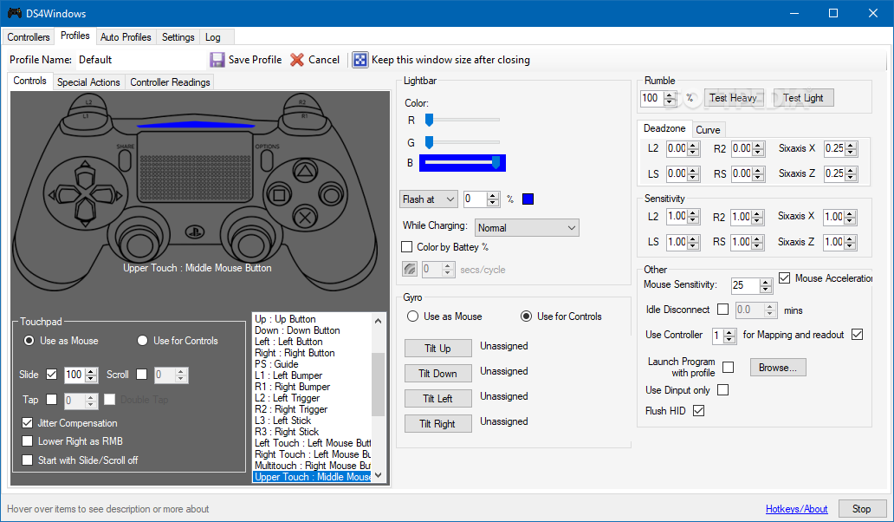894x522 pixels.
Task: Toggle Mouse Acceleration checkbox
Action: (785, 277)
